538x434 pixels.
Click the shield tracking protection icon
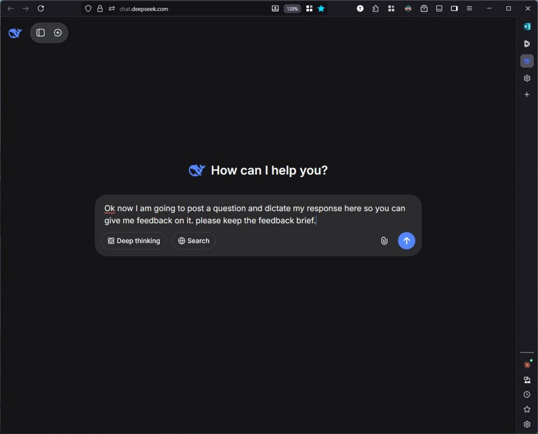[88, 8]
